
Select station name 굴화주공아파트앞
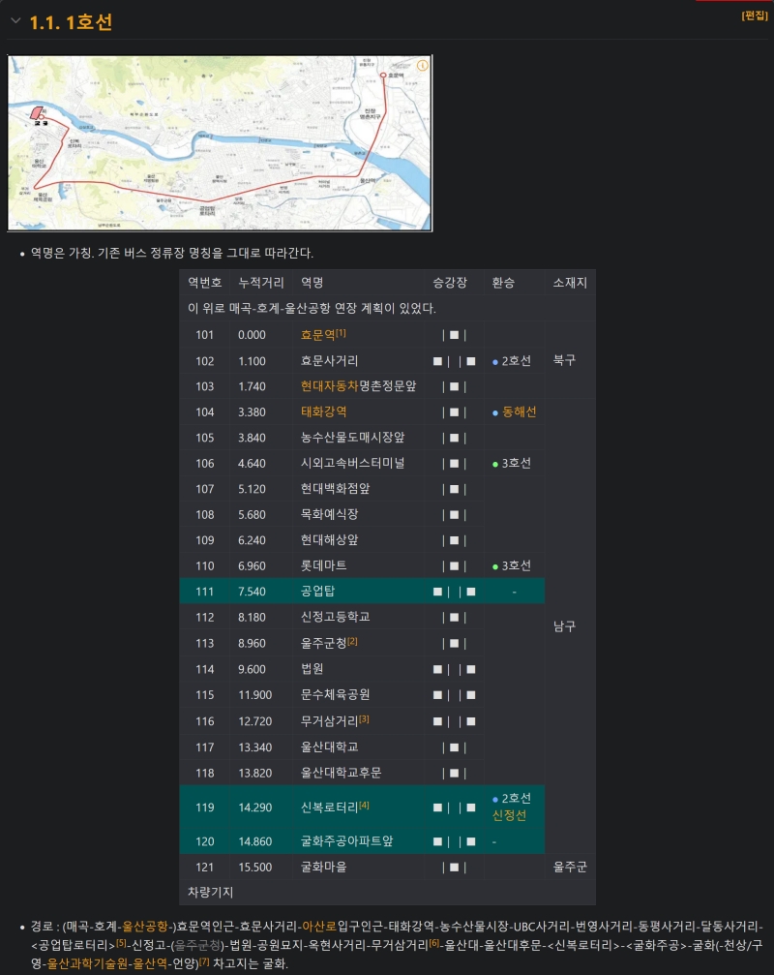(346, 841)
